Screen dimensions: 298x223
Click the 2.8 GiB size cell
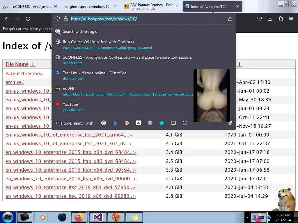[x=174, y=196]
